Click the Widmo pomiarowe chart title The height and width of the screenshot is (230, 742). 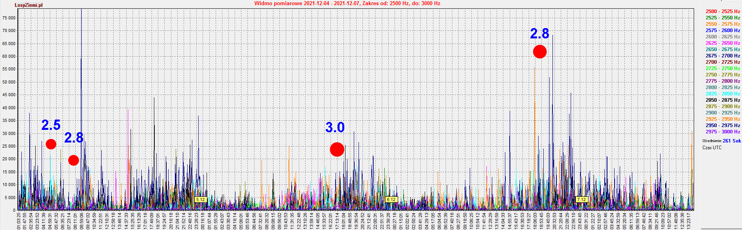[x=347, y=4]
